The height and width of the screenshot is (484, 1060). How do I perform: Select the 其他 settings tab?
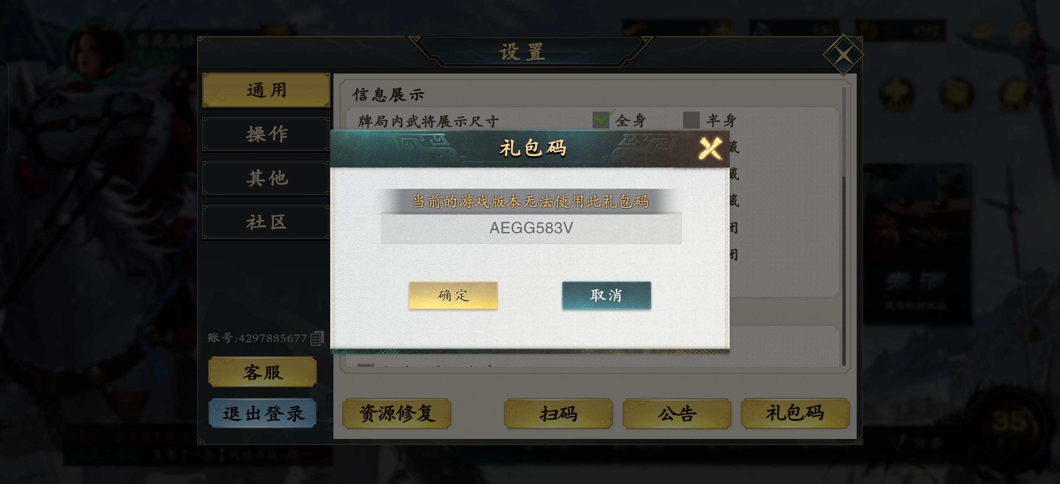coord(266,178)
